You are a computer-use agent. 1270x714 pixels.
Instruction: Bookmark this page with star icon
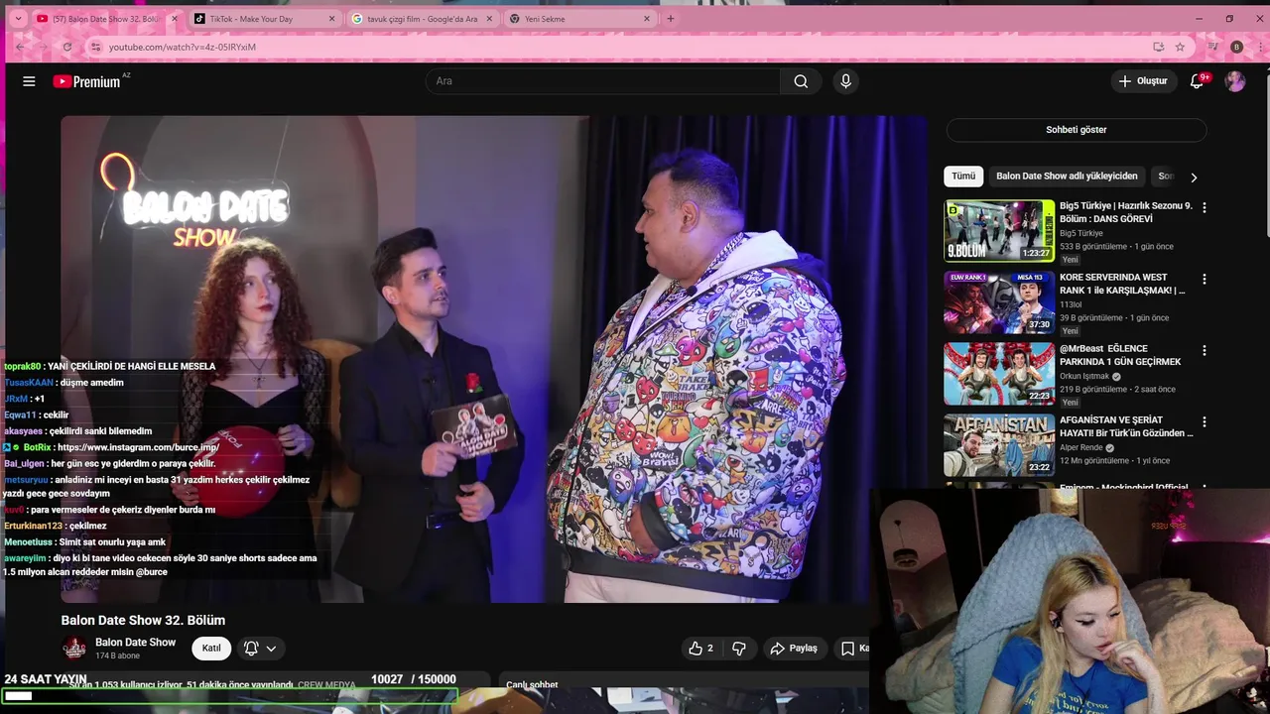point(1180,47)
